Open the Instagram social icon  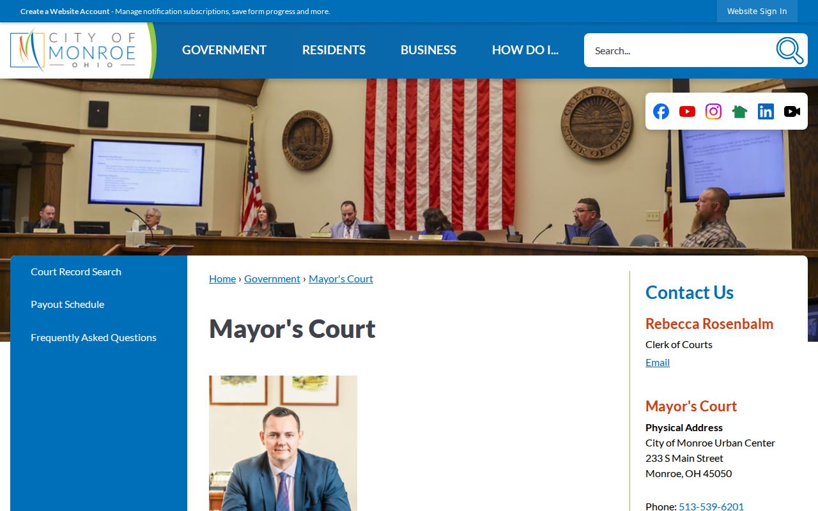pos(713,112)
